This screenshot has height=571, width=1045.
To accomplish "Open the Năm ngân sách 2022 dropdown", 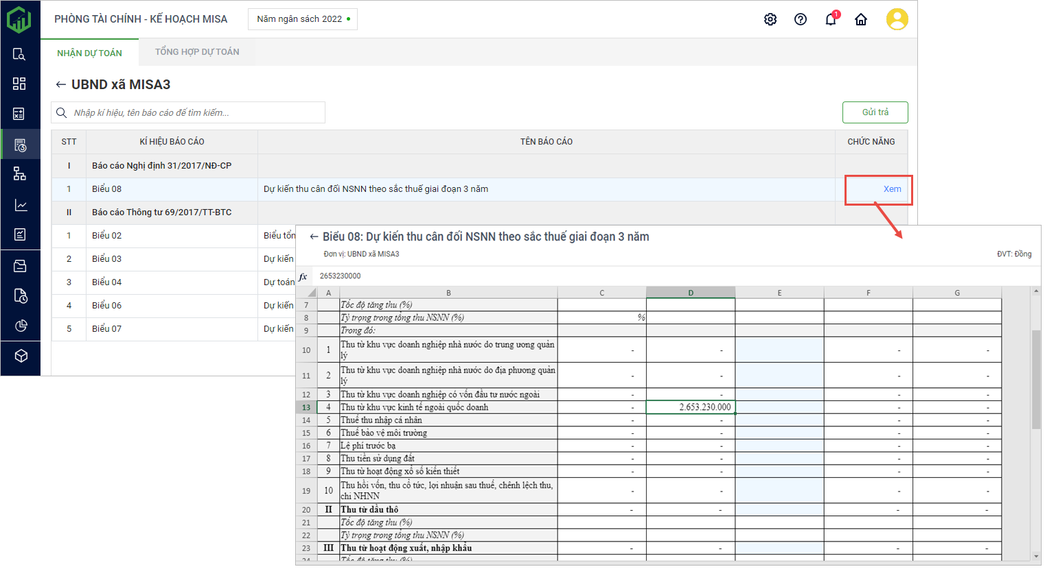I will (303, 19).
